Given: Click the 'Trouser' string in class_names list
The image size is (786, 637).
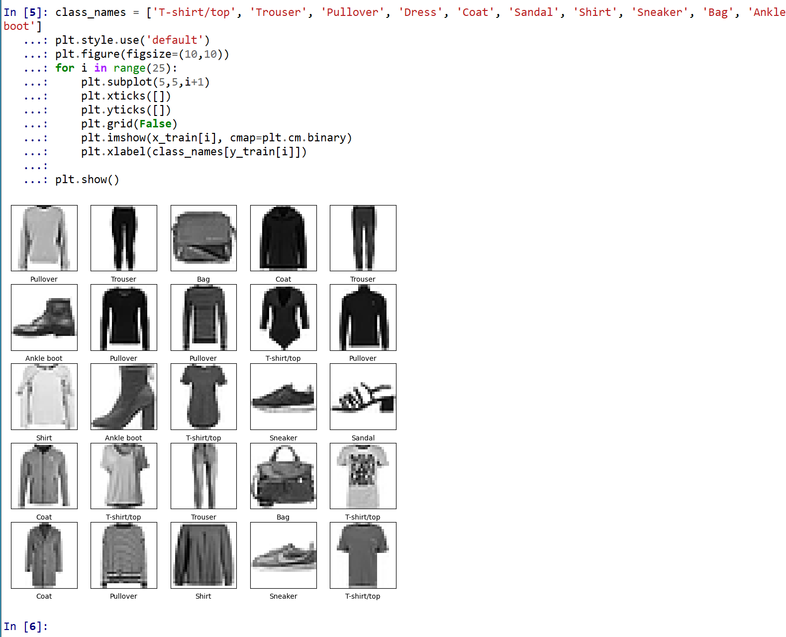Looking at the screenshot, I should (x=278, y=12).
